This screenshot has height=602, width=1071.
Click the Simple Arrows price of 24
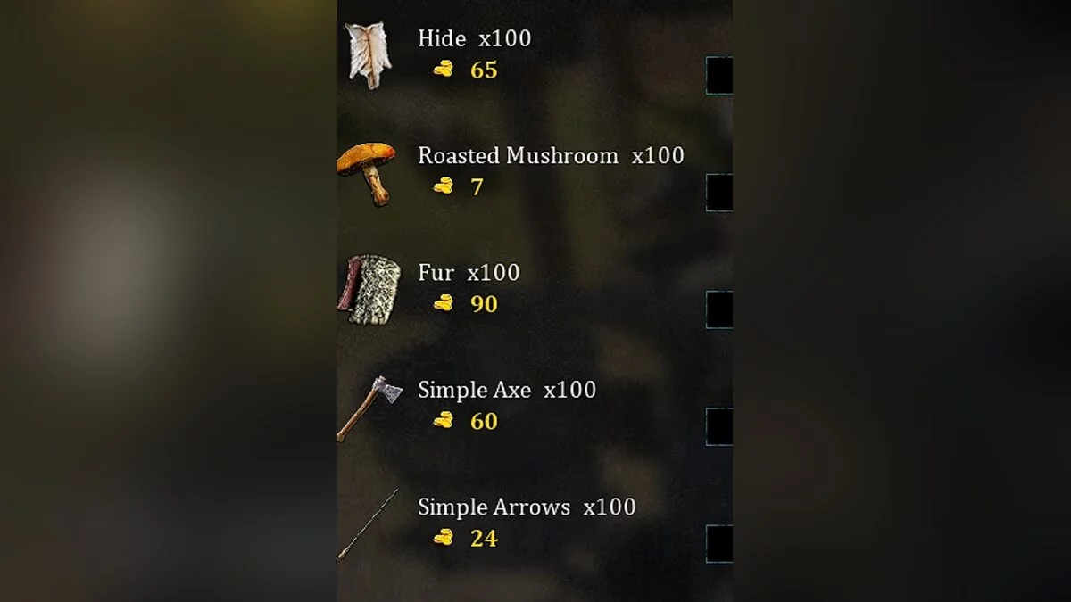pos(484,538)
